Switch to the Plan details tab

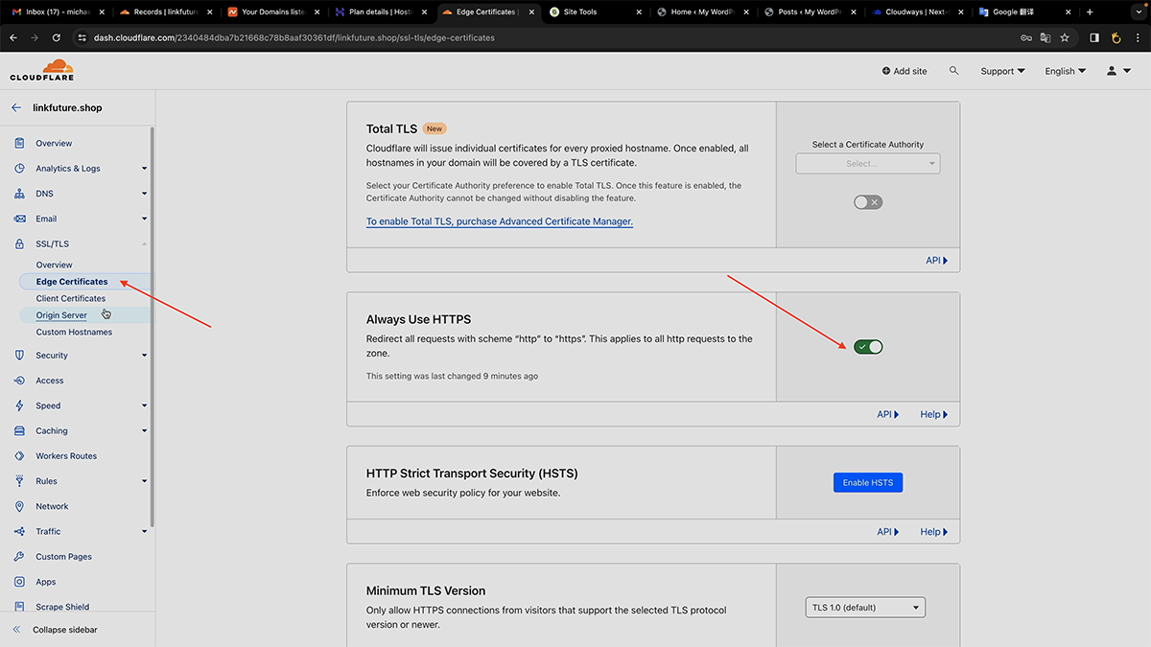(x=382, y=12)
